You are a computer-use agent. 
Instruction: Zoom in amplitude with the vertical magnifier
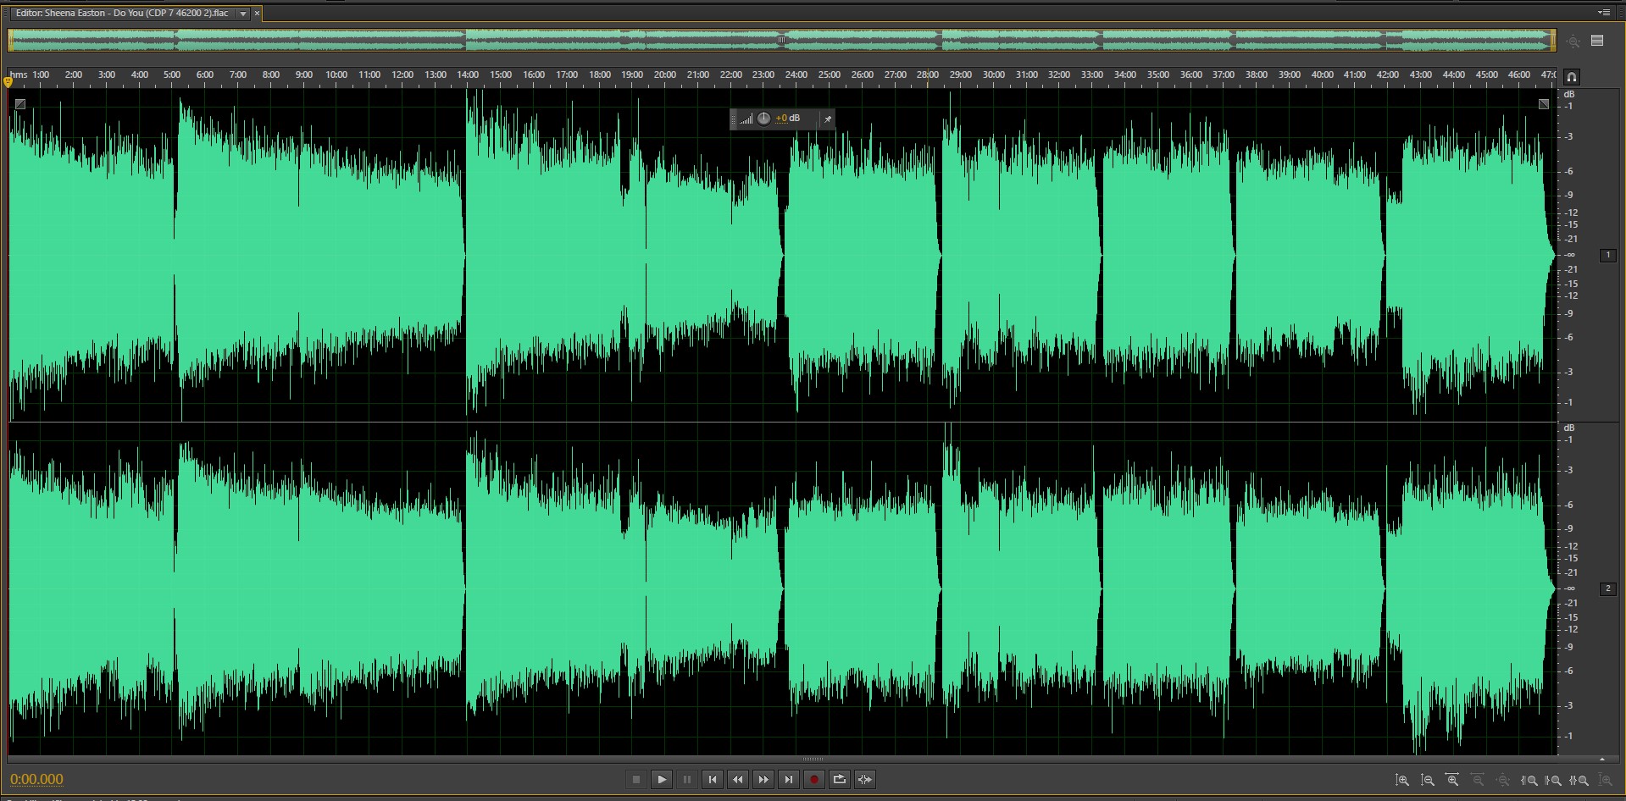[1402, 780]
